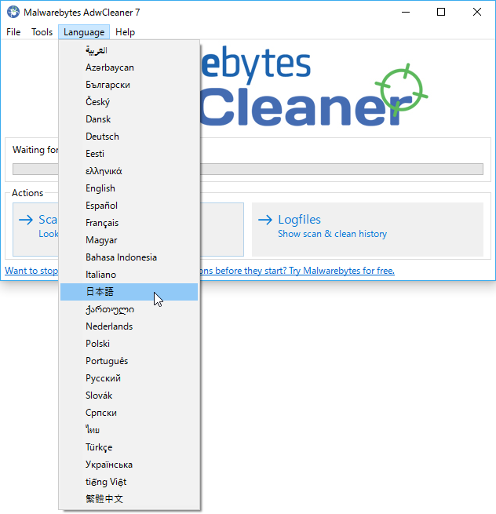Open Logfiles scan and clean history
This screenshot has width=496, height=514.
[x=367, y=229]
